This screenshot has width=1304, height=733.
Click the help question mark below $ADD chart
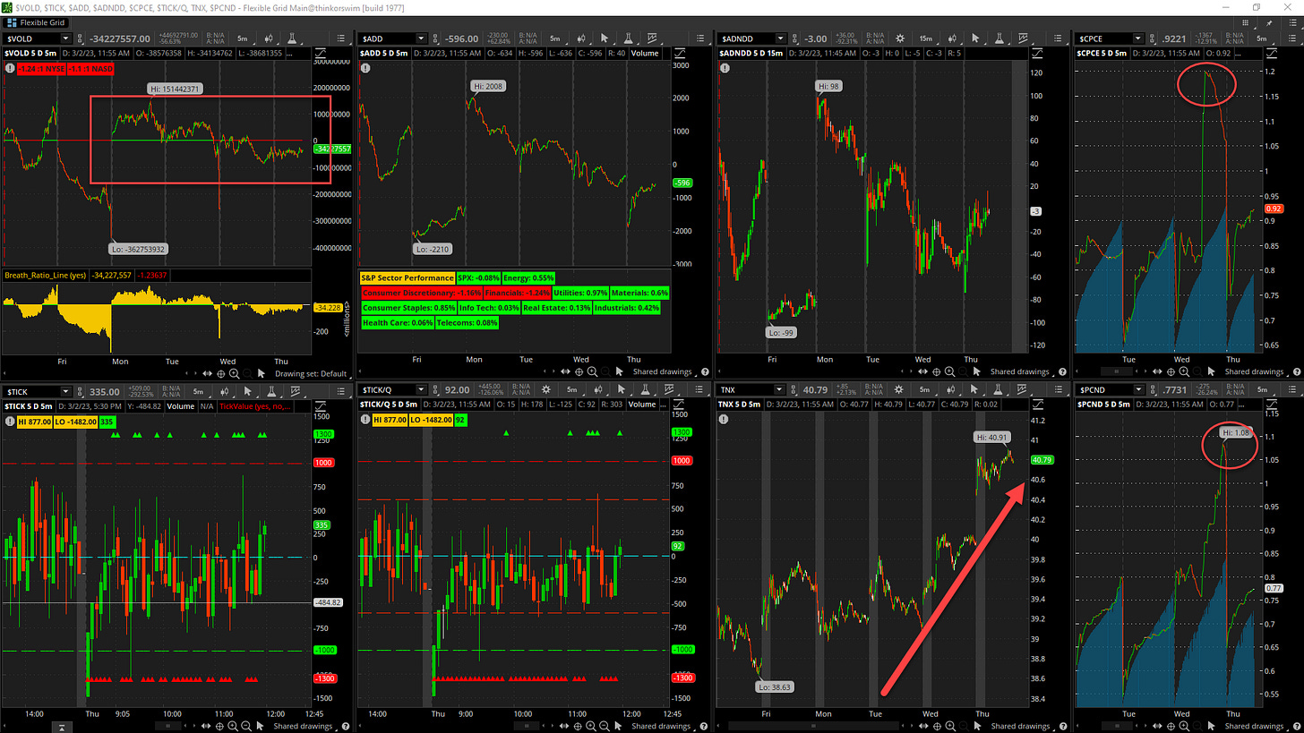(x=705, y=371)
